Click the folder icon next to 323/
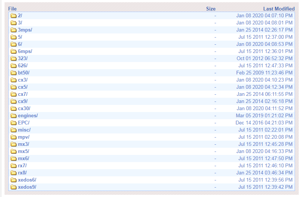 click(x=14, y=59)
